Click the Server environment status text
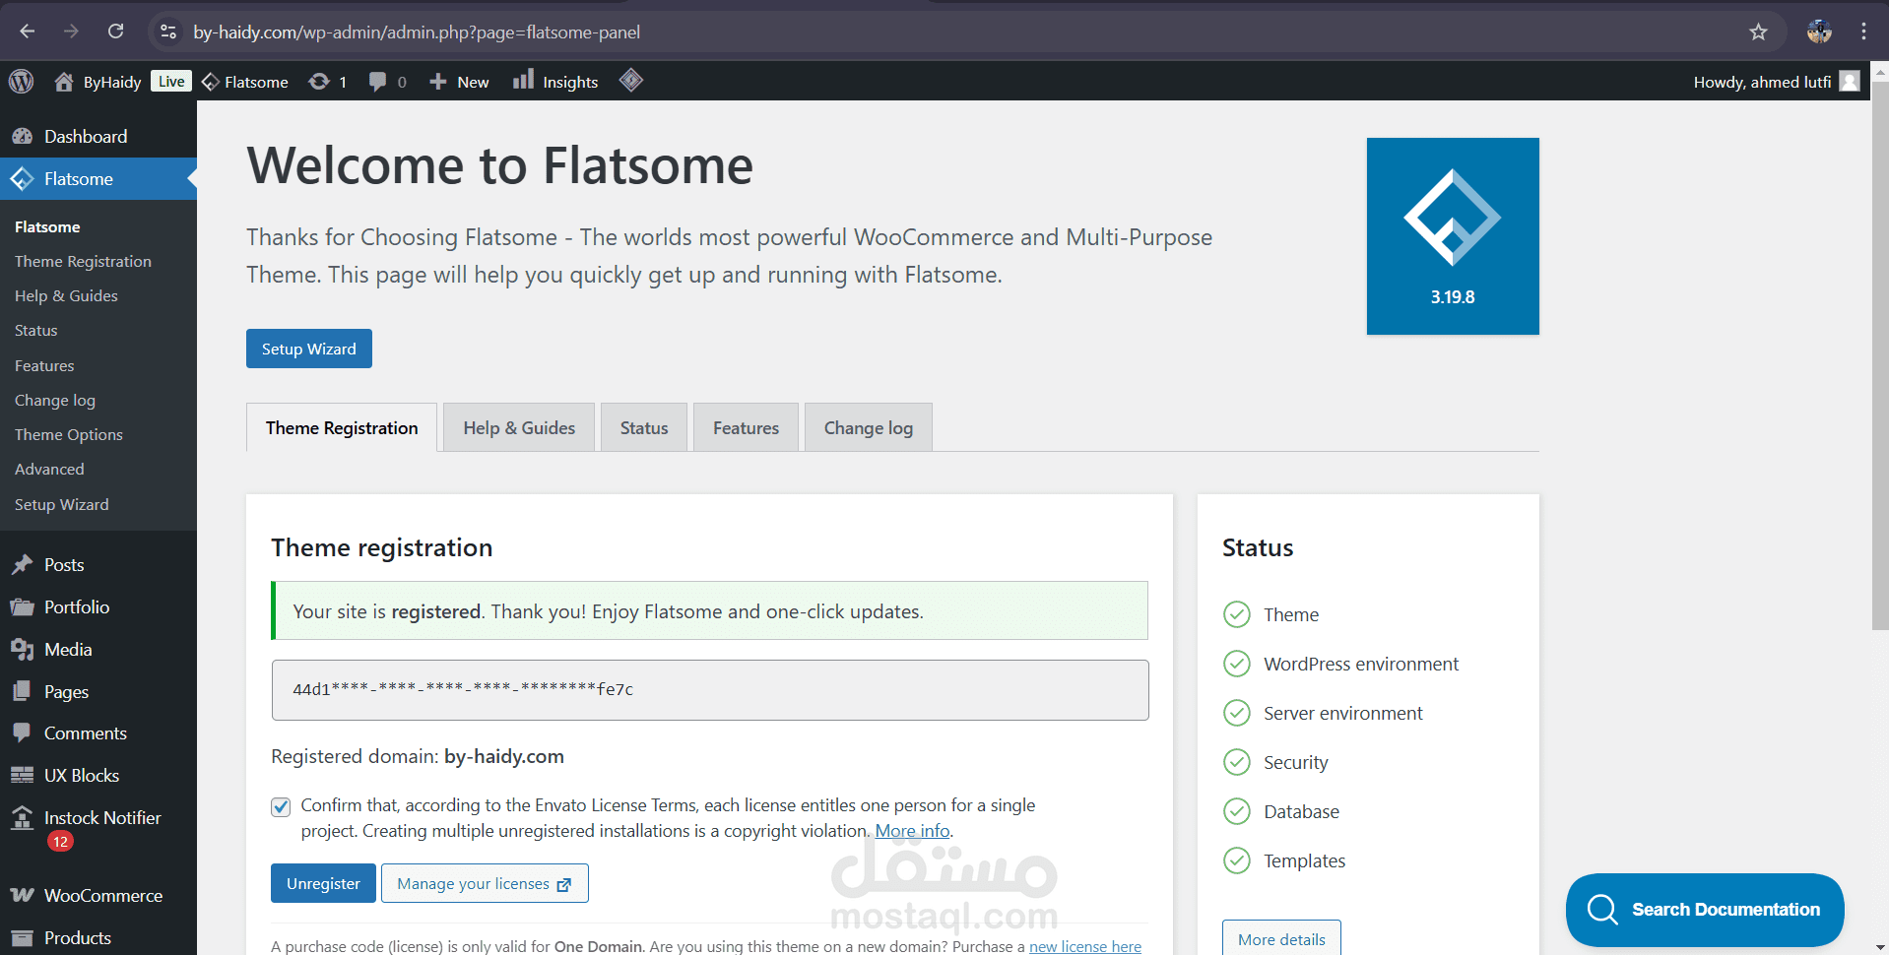 (1343, 713)
